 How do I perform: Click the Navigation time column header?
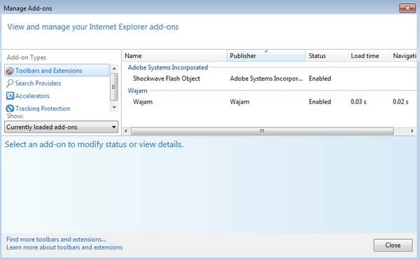pyautogui.click(x=403, y=56)
